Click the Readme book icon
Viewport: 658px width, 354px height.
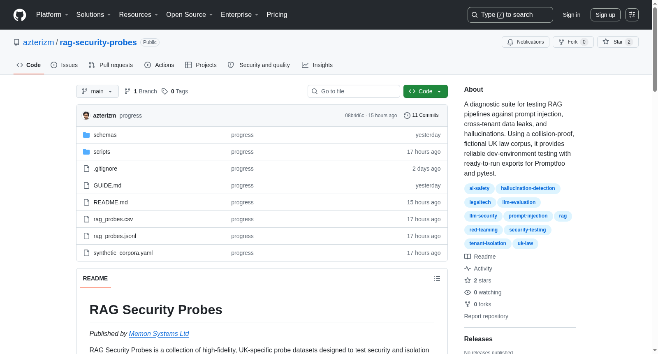tap(468, 257)
